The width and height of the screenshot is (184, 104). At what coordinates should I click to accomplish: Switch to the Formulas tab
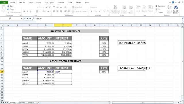click(x=61, y=3)
